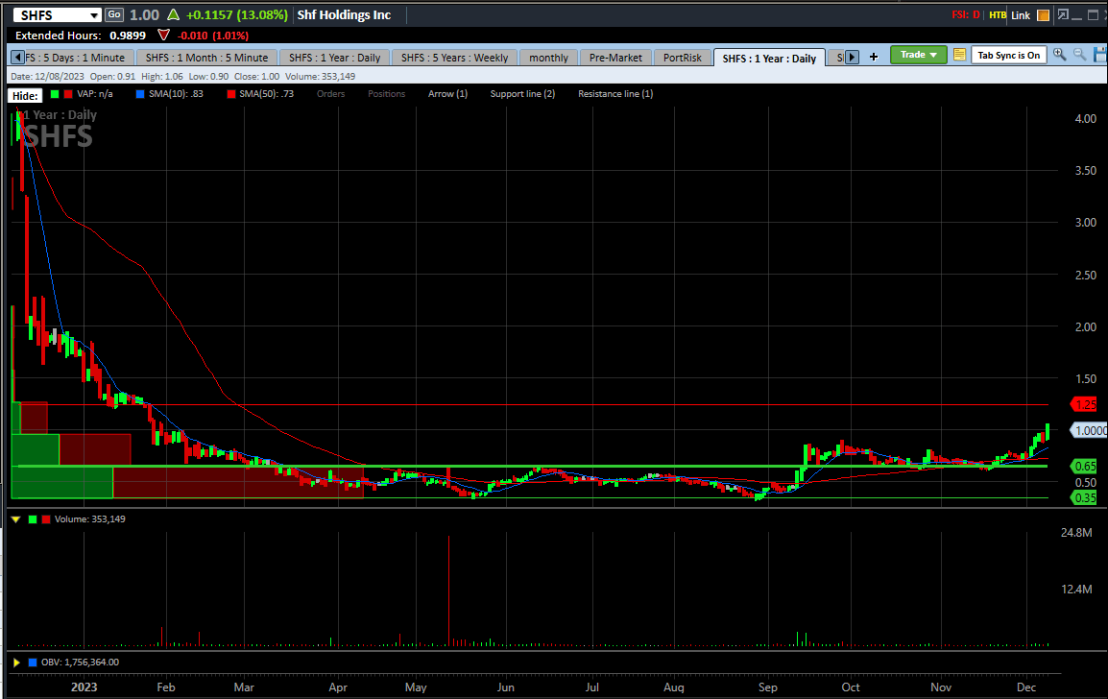Image resolution: width=1108 pixels, height=699 pixels.
Task: Open the pop-out window icon top right
Action: [1063, 14]
